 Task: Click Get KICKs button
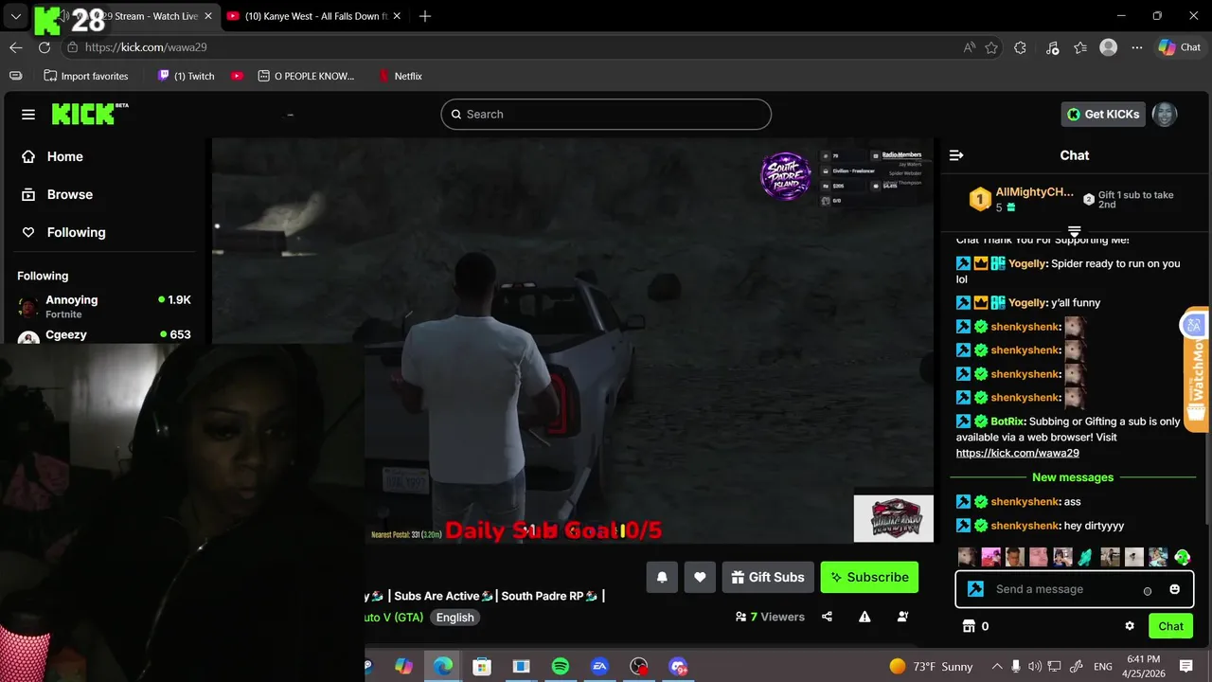(x=1103, y=115)
